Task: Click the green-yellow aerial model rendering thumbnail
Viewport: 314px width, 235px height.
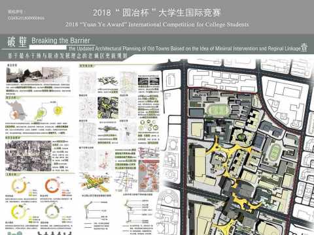Action: 108,108
